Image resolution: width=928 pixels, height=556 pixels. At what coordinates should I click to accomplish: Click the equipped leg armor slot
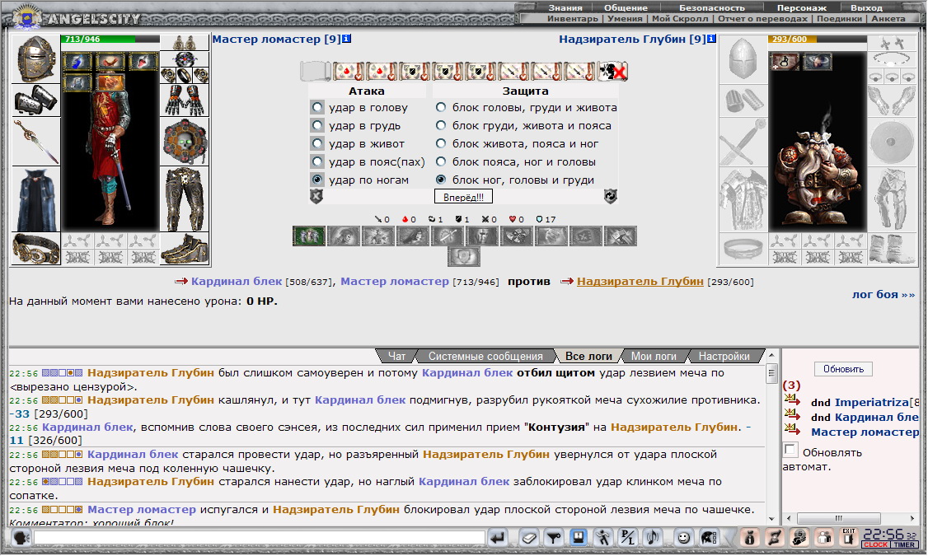(x=185, y=199)
